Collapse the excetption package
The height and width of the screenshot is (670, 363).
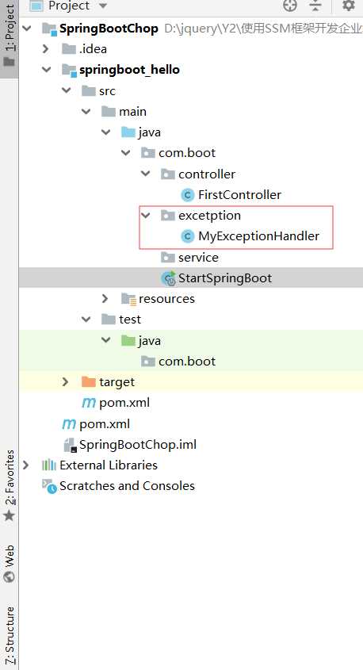tap(146, 216)
